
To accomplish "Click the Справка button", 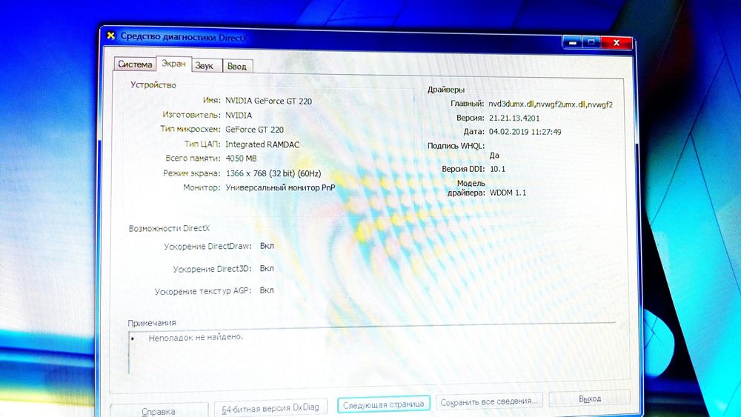I will pyautogui.click(x=159, y=411).
